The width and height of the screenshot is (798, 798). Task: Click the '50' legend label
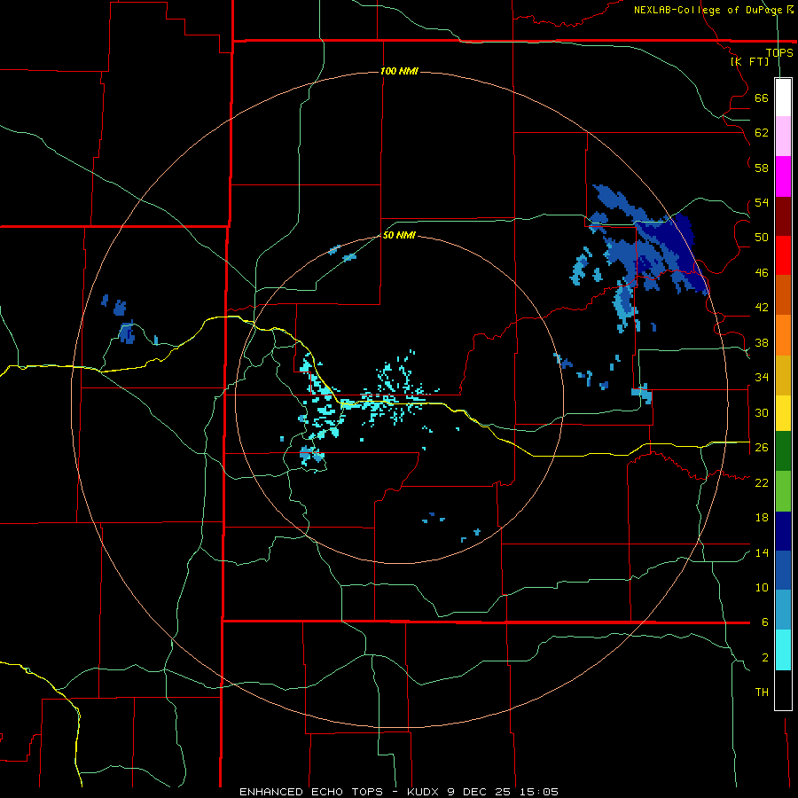click(762, 238)
